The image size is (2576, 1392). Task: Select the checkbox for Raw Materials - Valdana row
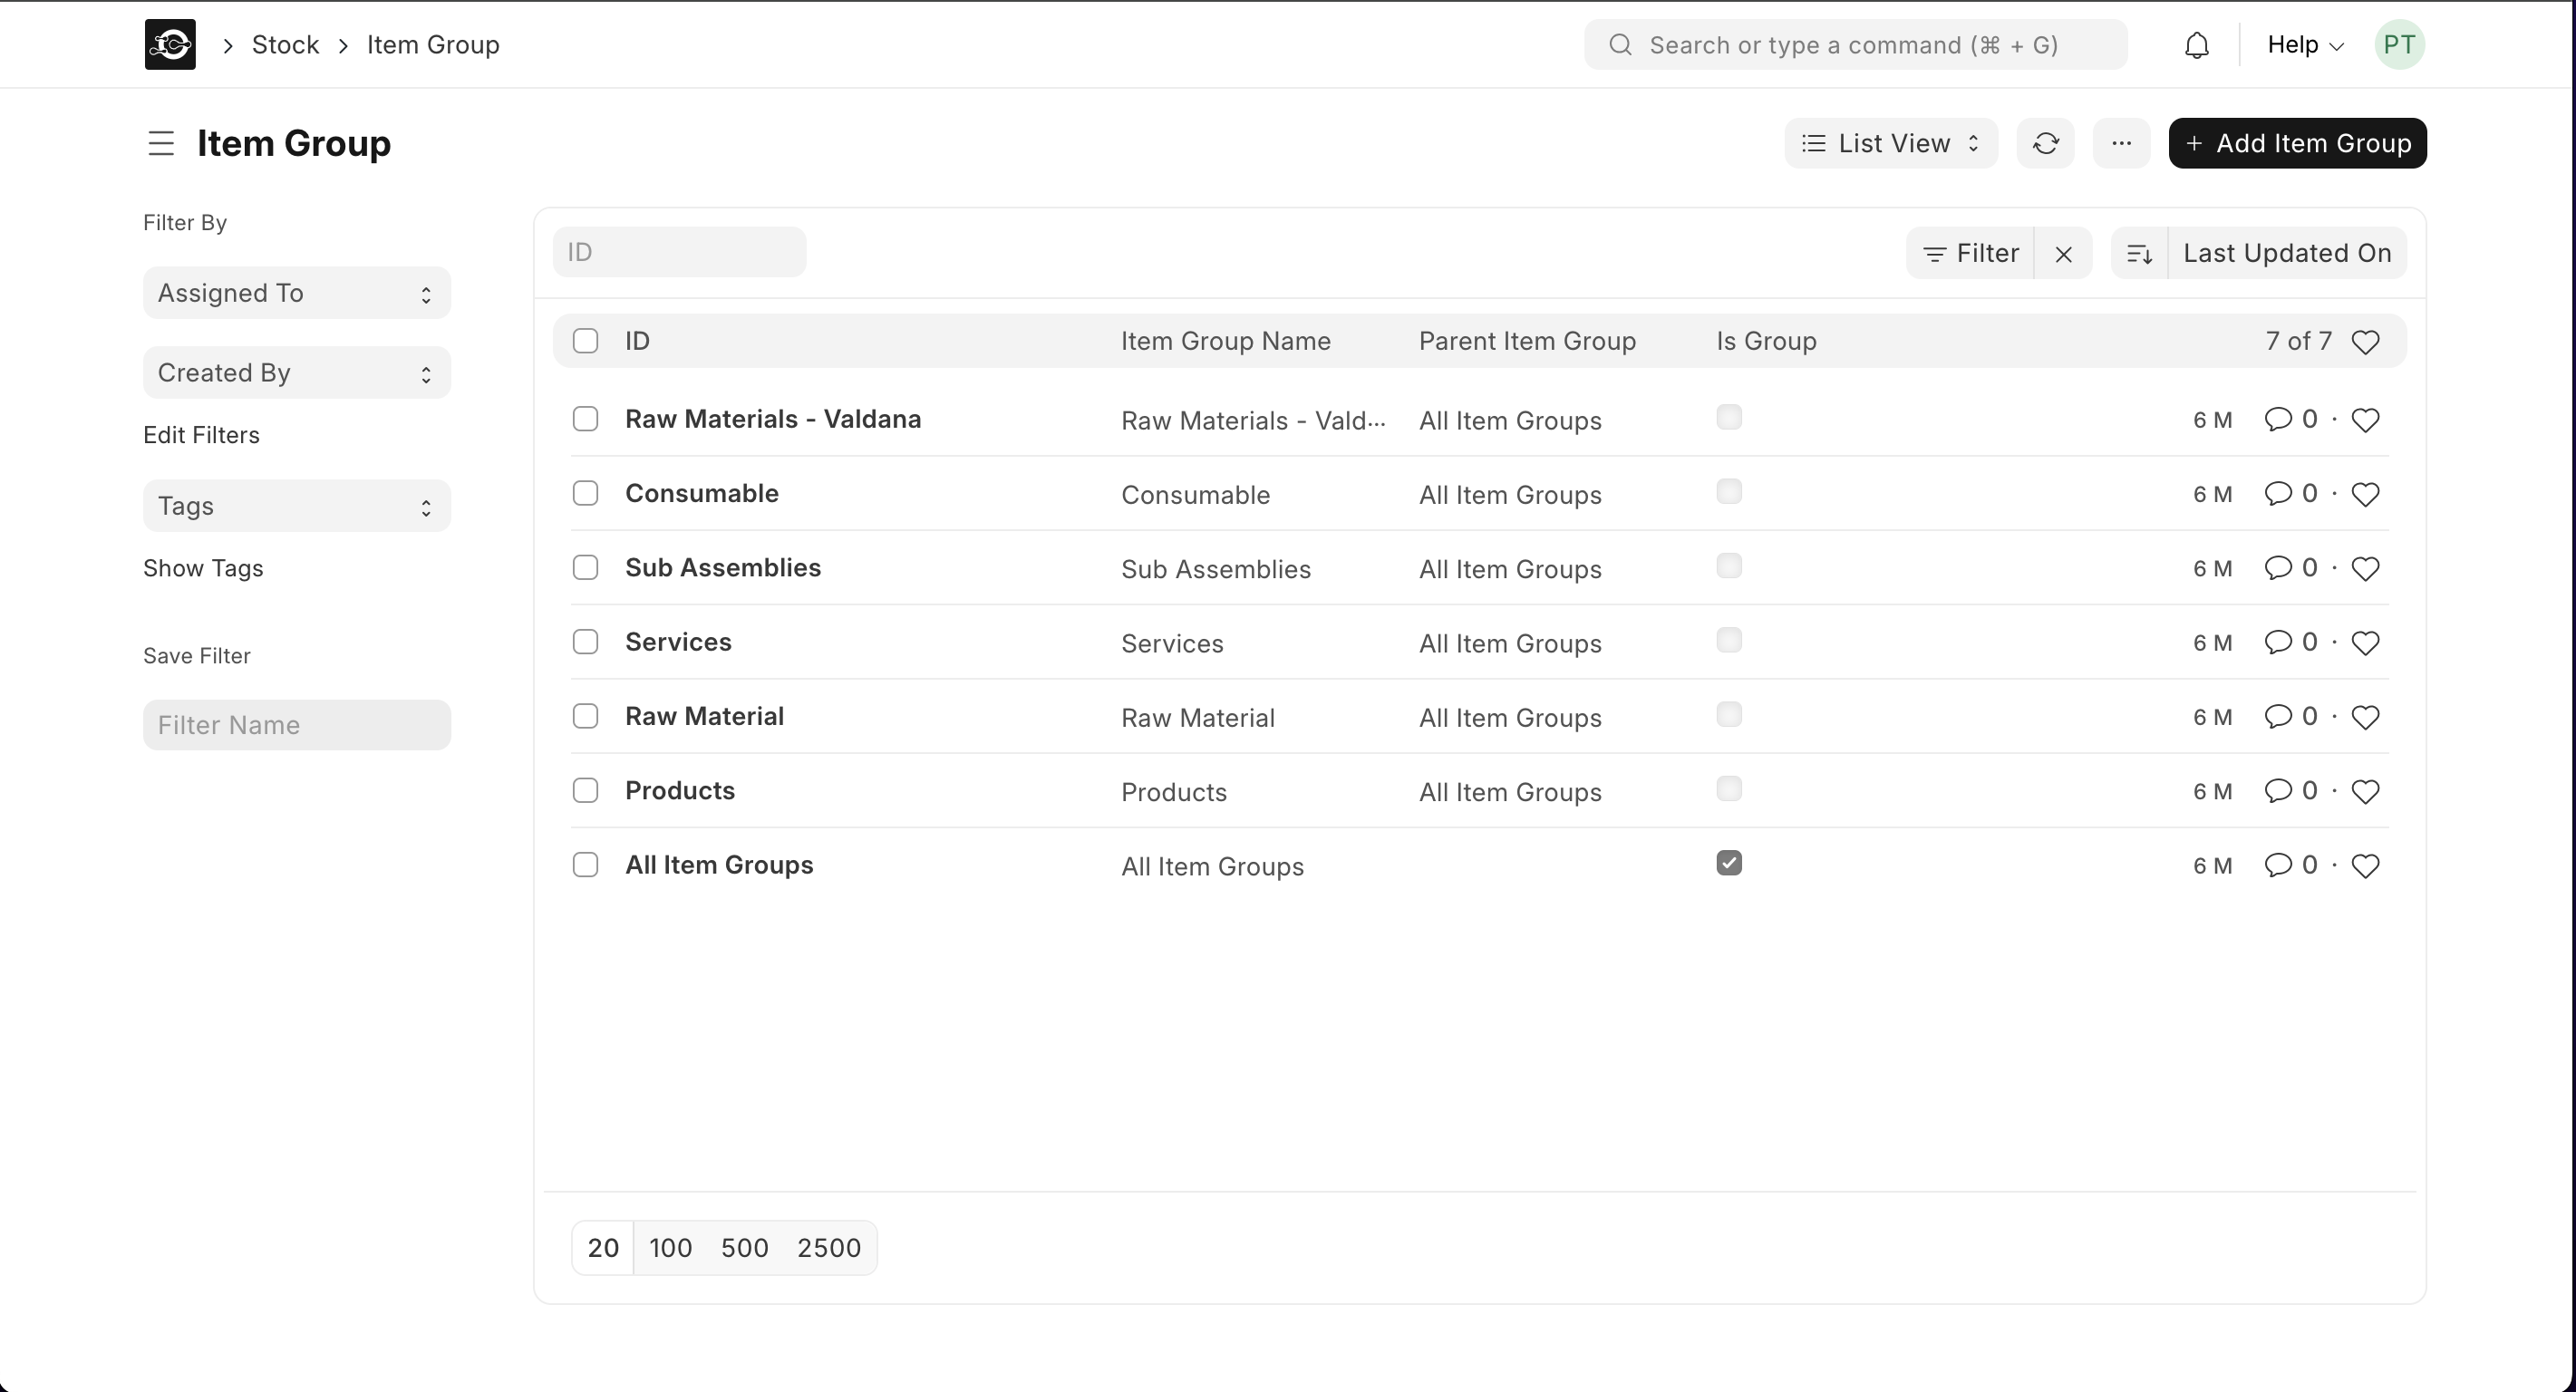pos(585,418)
